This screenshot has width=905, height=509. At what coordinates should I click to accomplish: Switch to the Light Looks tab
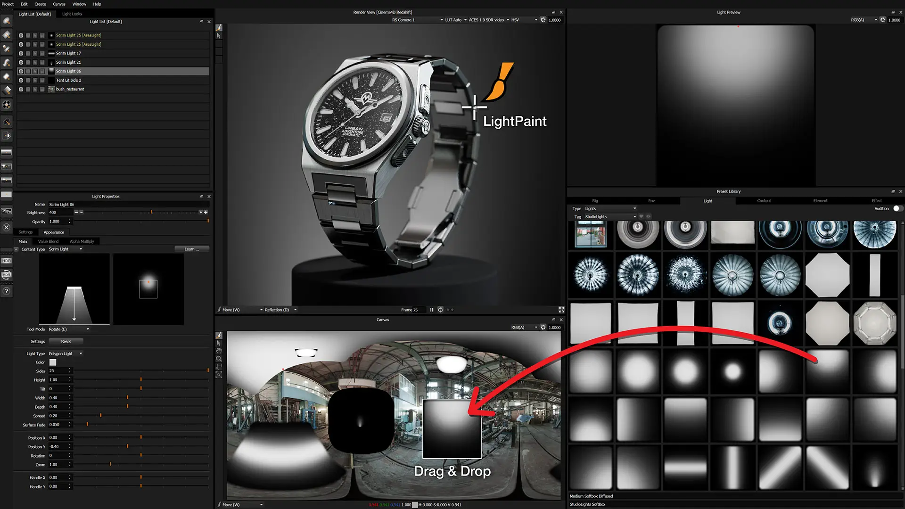(x=72, y=14)
